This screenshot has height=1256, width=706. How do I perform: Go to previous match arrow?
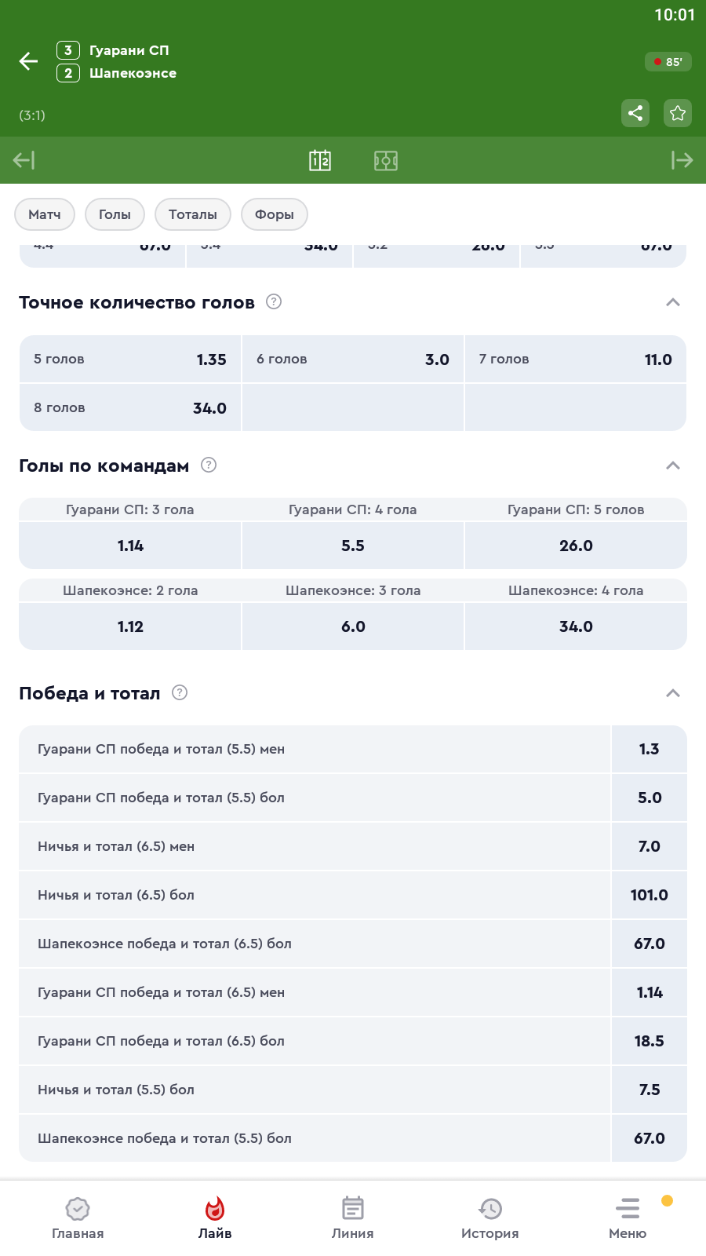24,160
